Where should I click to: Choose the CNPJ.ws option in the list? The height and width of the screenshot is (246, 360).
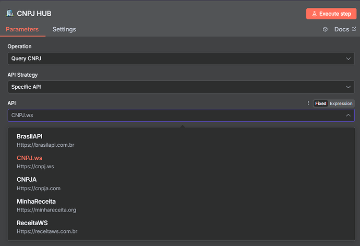(30, 158)
